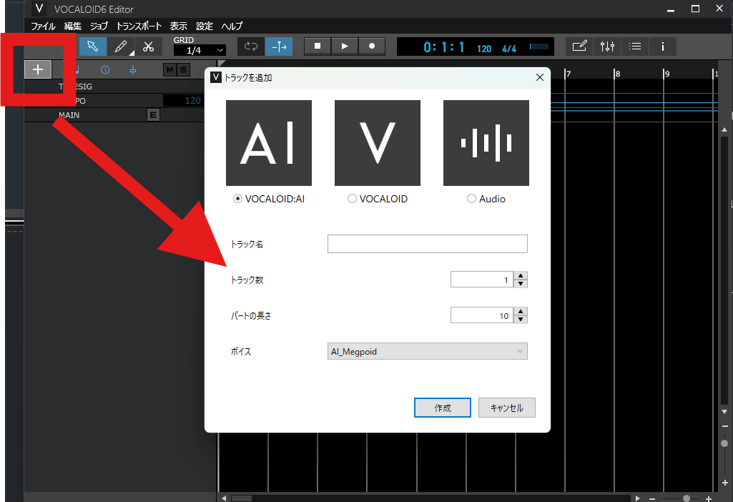
Task: Click the キャンセル button
Action: pyautogui.click(x=506, y=408)
